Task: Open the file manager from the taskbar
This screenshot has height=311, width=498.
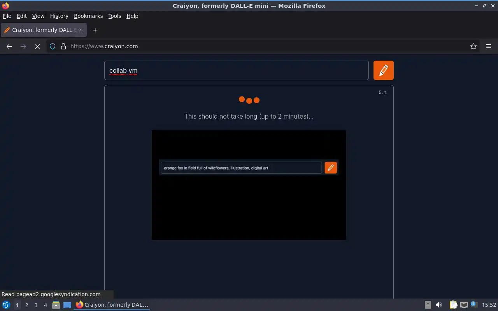Action: coord(56,305)
